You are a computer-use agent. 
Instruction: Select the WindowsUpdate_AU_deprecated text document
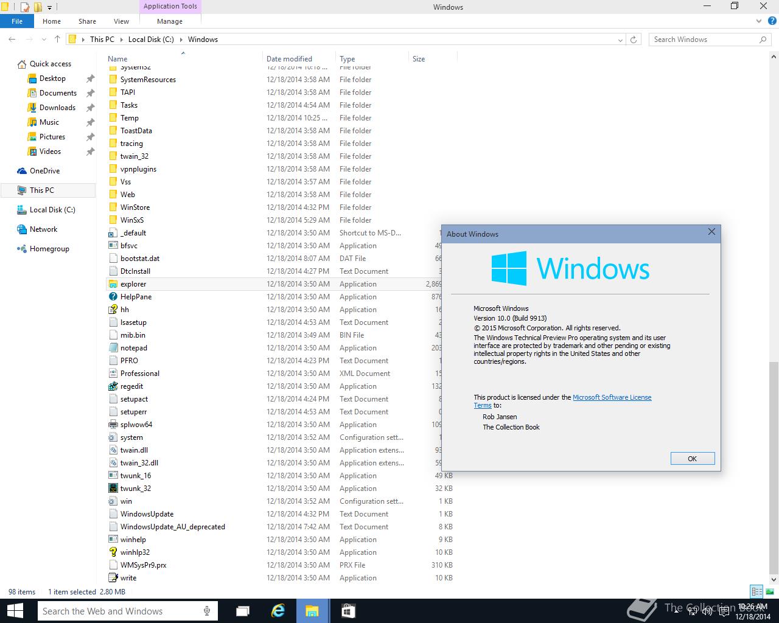pos(173,527)
